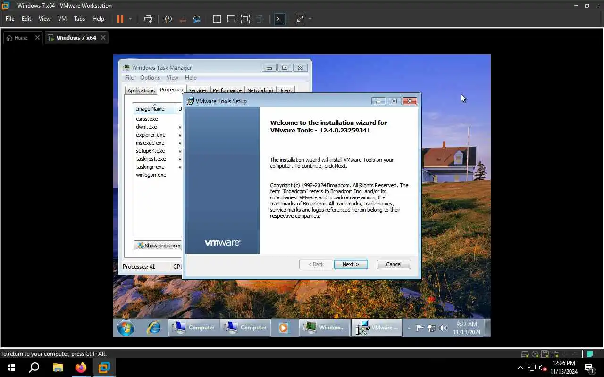Viewport: 604px width, 377px height.
Task: Switch to Services tab in Task Manager
Action: click(198, 90)
